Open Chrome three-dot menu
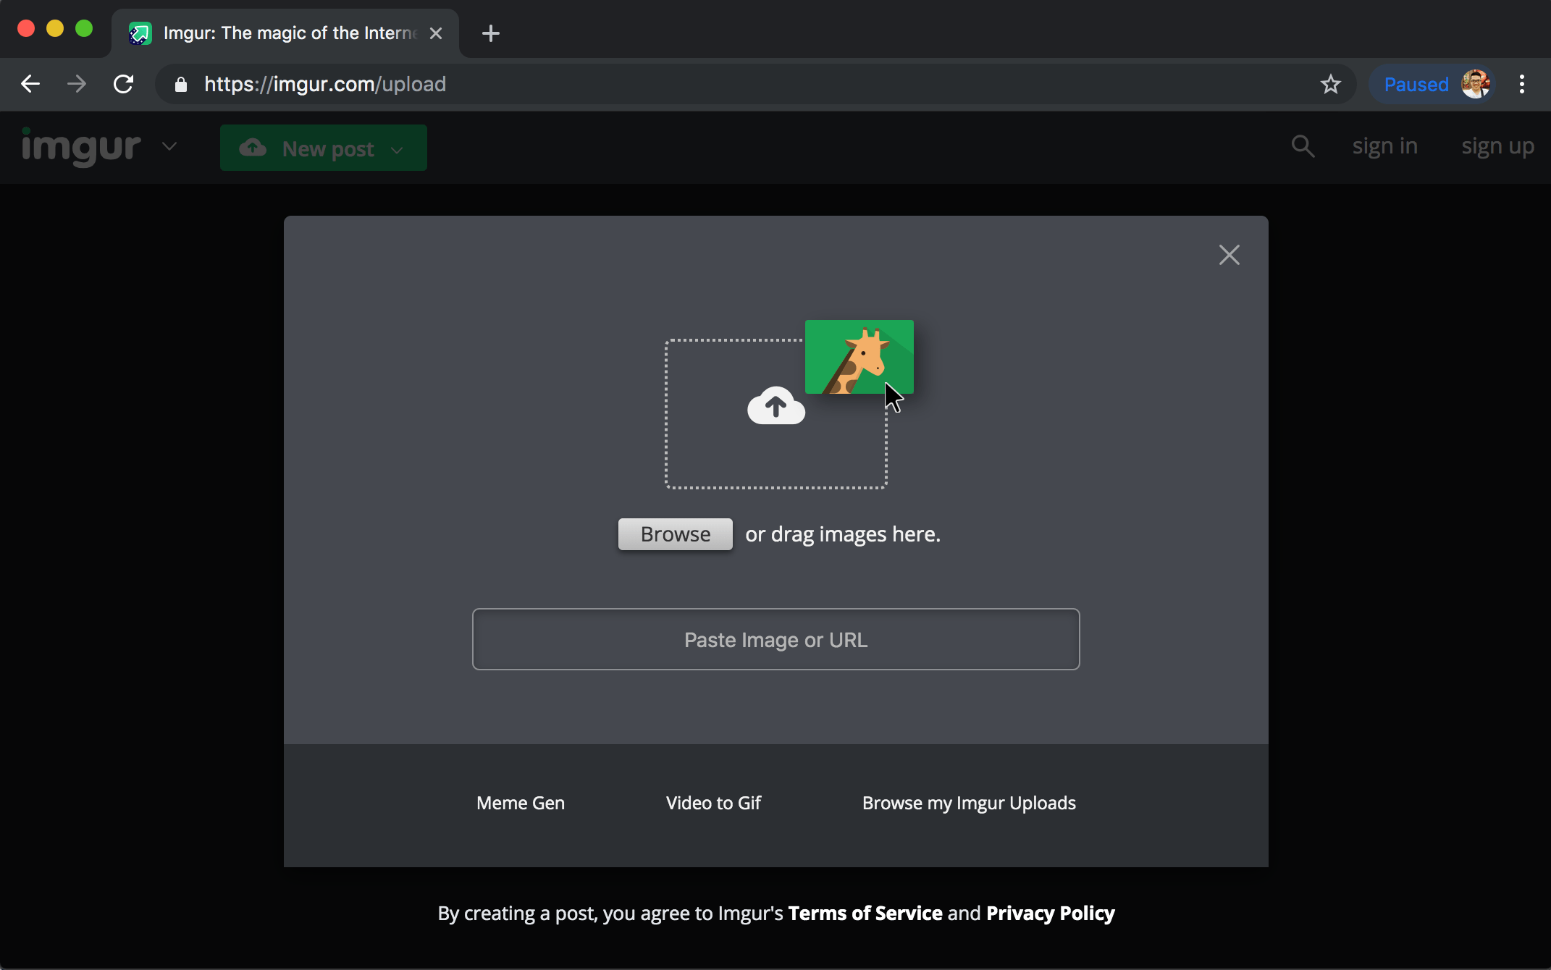This screenshot has height=970, width=1551. [1521, 85]
